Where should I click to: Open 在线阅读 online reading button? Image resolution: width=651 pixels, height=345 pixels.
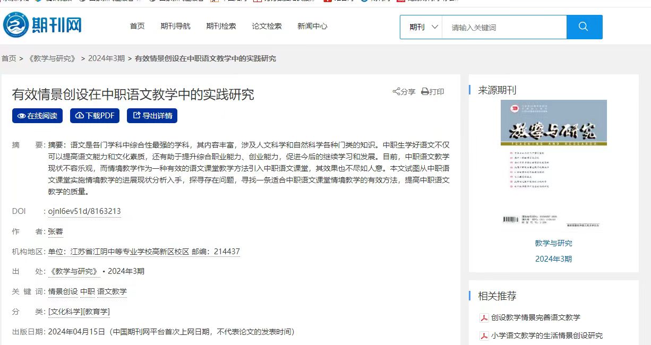click(37, 116)
